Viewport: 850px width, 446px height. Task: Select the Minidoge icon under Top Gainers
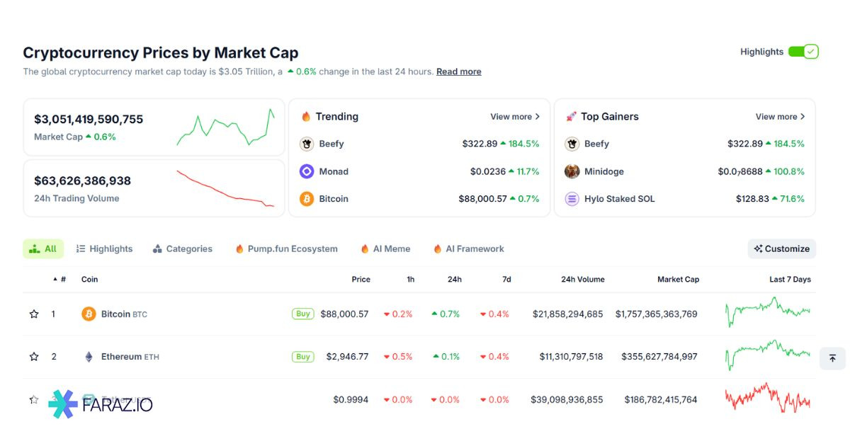[571, 171]
